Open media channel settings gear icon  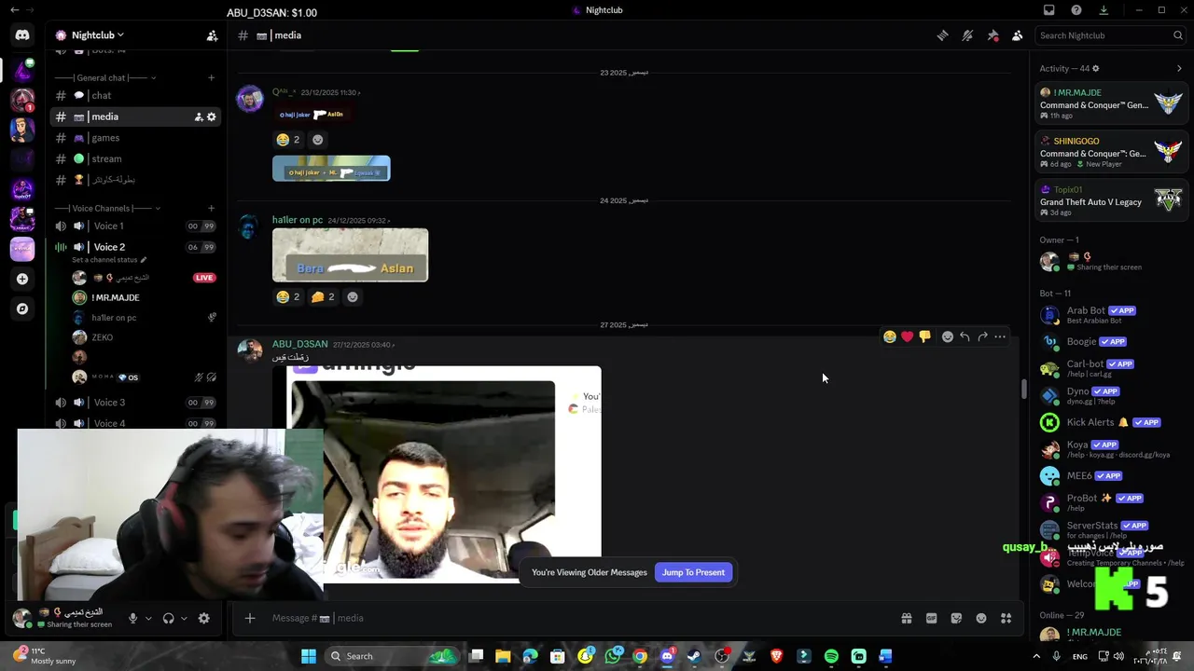point(211,116)
